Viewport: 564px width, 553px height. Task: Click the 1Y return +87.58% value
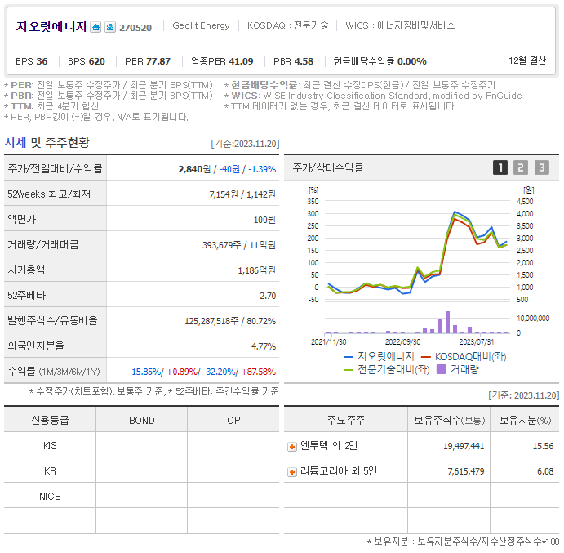pos(258,372)
